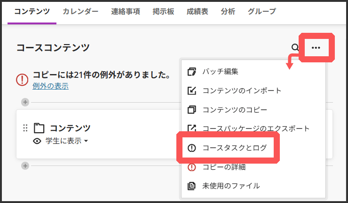348x203 pixels.
Task: Click the eye visibility icon
Action: (37, 141)
